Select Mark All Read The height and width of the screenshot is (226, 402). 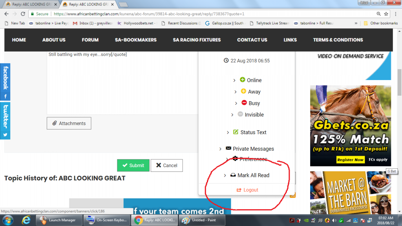point(253,175)
